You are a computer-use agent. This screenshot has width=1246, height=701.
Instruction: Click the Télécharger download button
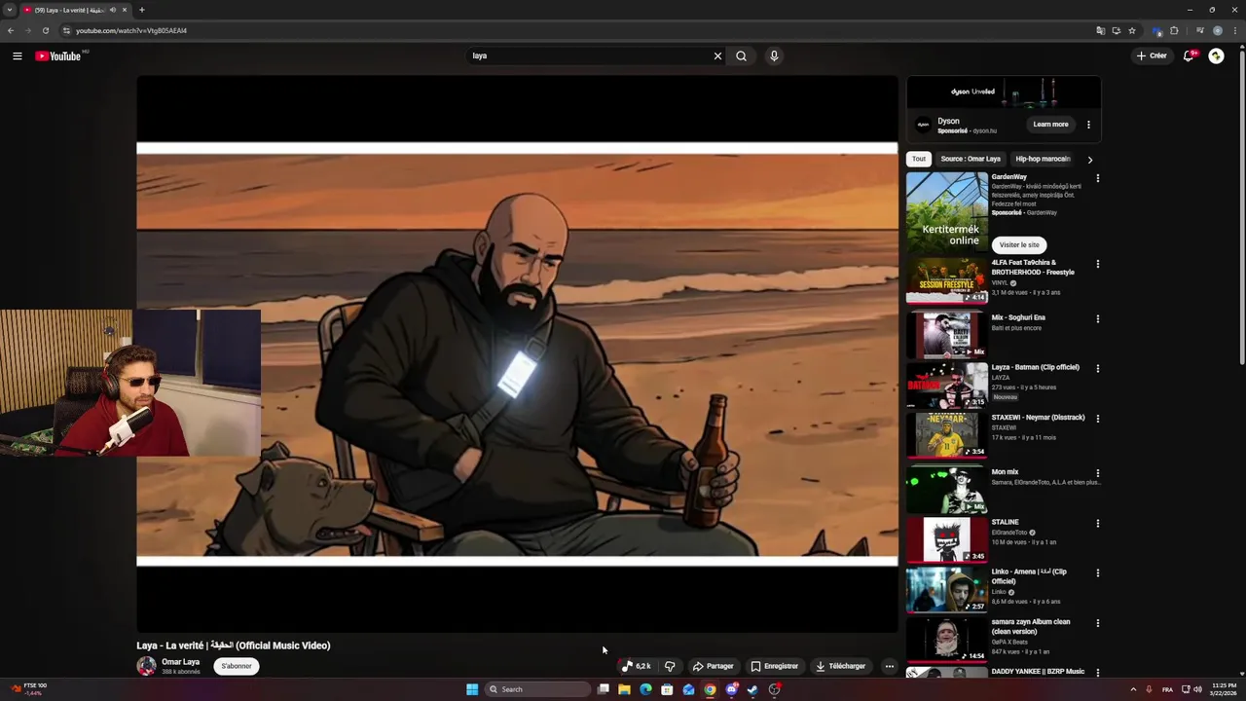click(x=840, y=666)
